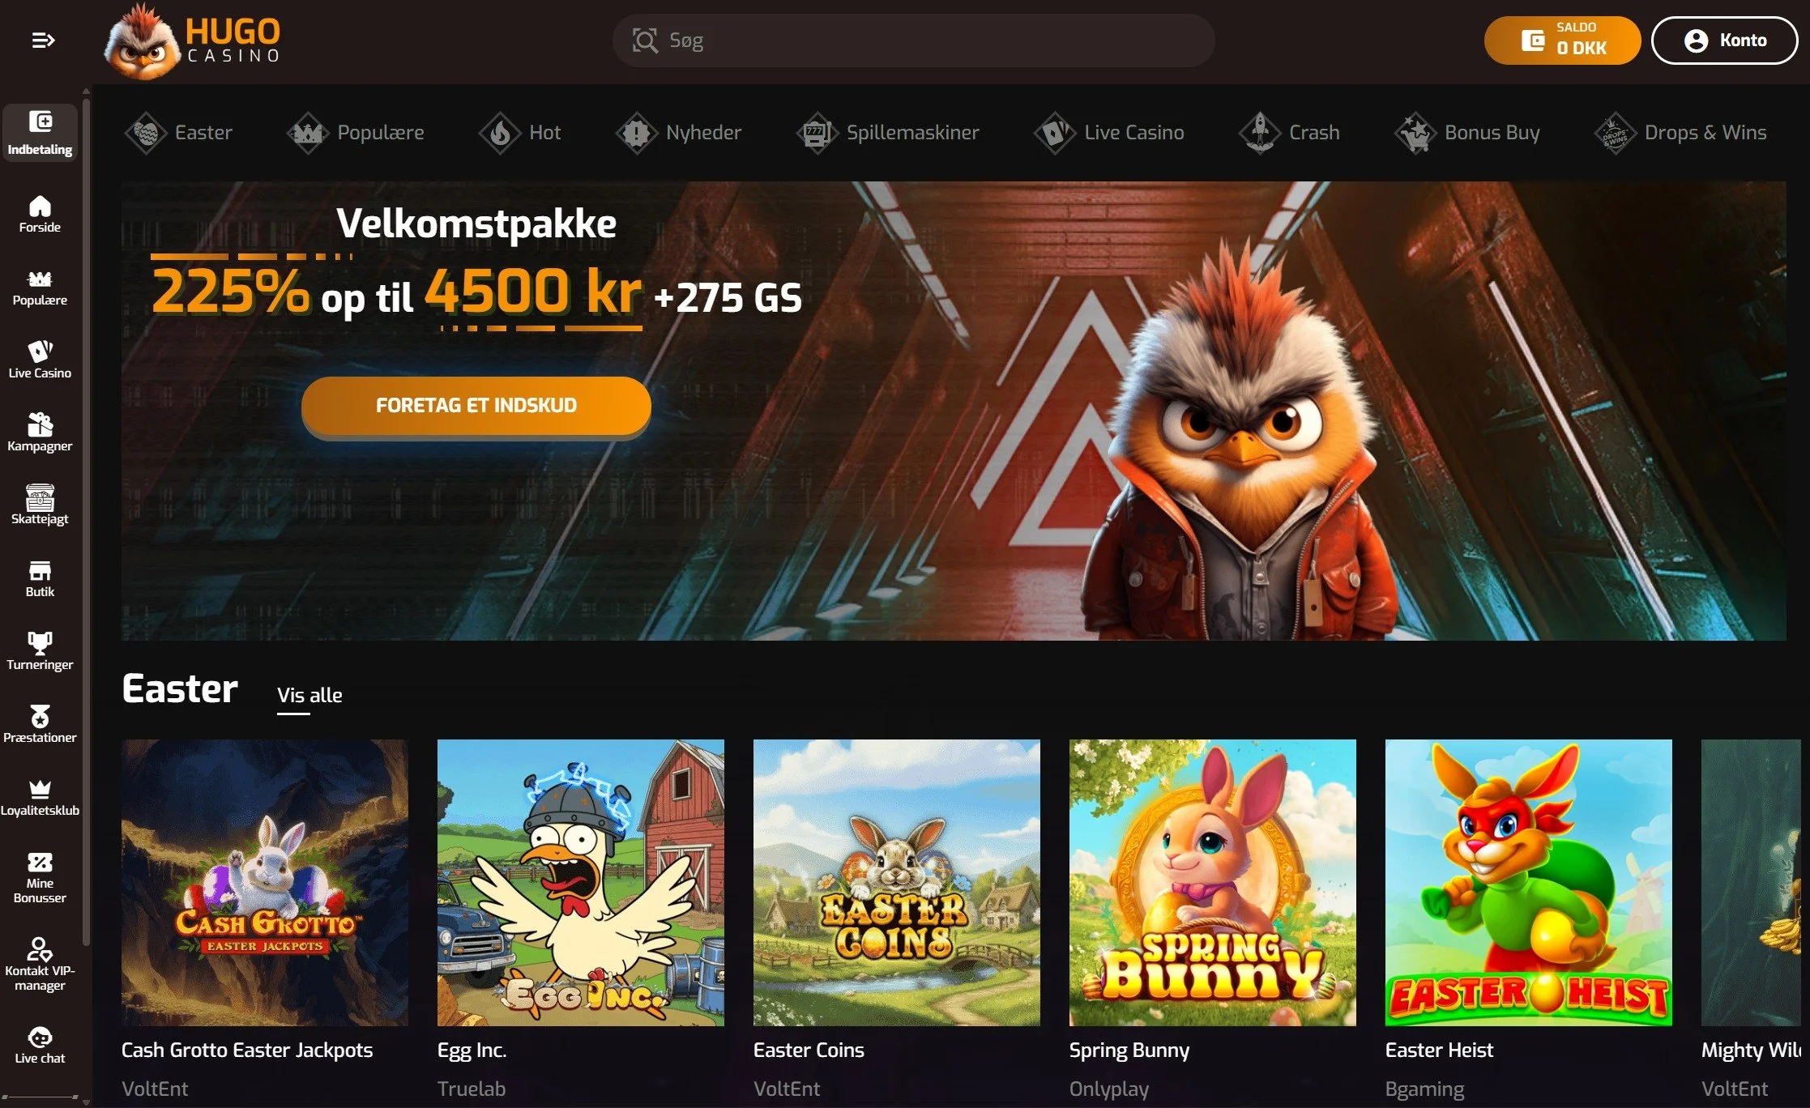Open the Cash Grotto Easter Jackpots title link
1810x1108 pixels.
coord(247,1050)
